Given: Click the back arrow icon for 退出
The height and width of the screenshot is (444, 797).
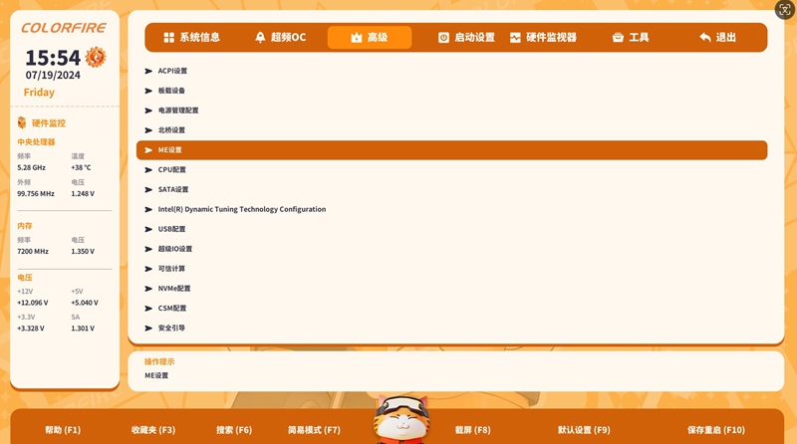Looking at the screenshot, I should (x=705, y=38).
